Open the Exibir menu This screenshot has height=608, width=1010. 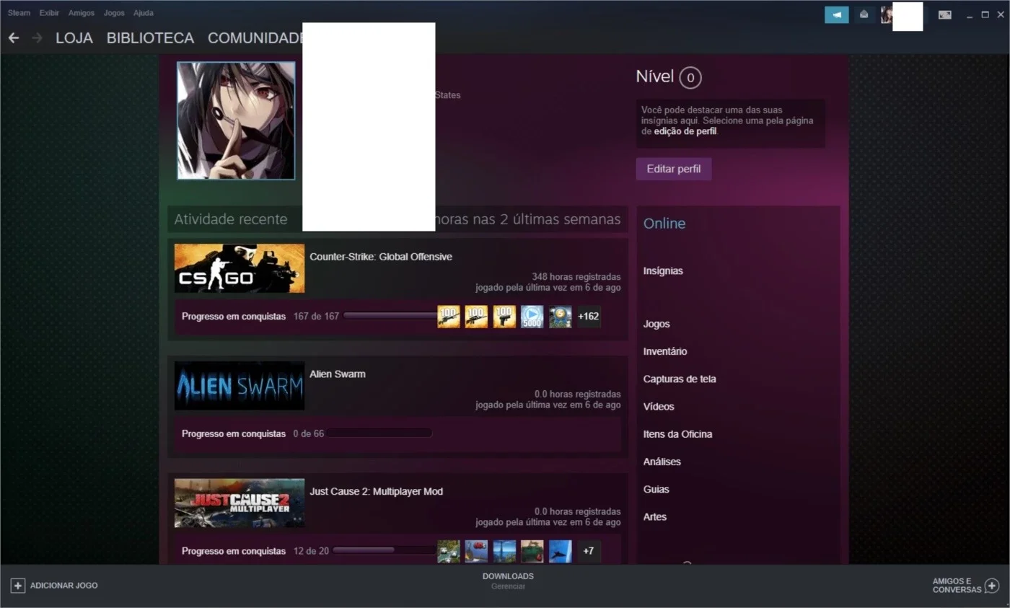tap(50, 13)
